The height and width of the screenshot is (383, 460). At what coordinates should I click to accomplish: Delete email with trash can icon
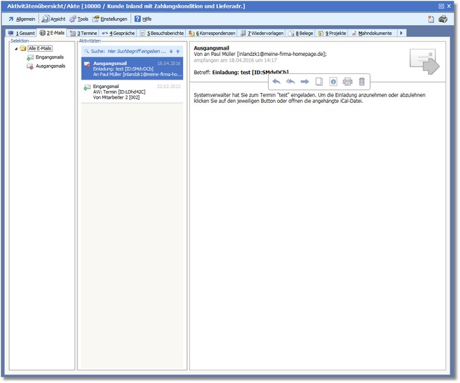[x=362, y=82]
